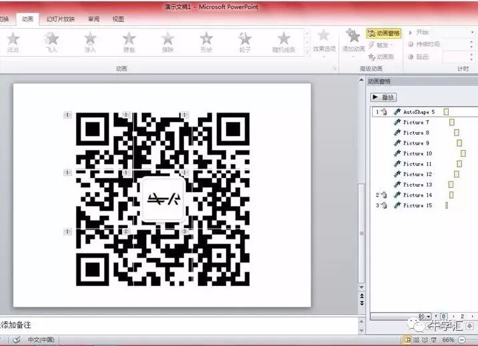Select the Picture 8 animation entry
This screenshot has width=478, height=346.
(425, 133)
